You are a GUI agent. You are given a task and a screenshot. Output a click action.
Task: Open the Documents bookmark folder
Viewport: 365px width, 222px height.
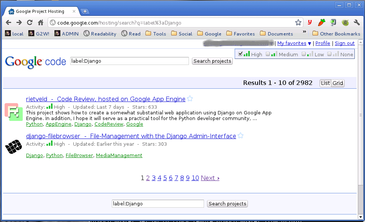[277, 34]
